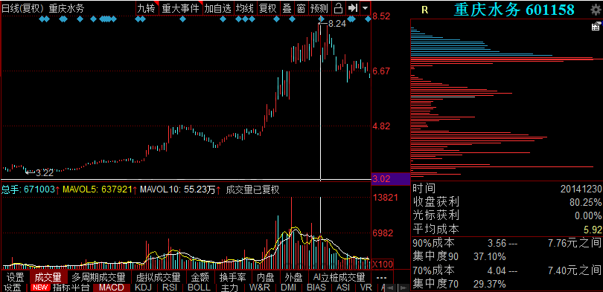The height and width of the screenshot is (292, 603).
Task: Click the MAVOL5: 637921 value
Action: click(98, 189)
